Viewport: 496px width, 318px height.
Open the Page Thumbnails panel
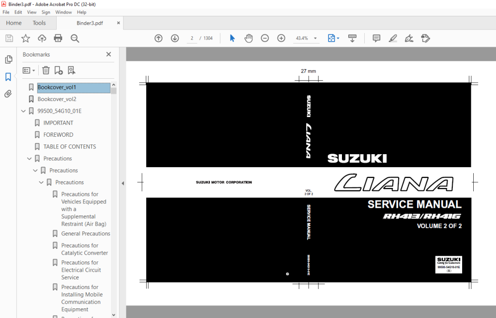click(x=9, y=59)
